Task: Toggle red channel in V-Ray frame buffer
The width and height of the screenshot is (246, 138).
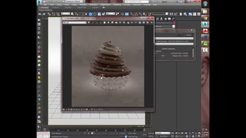Action: (x=93, y=23)
